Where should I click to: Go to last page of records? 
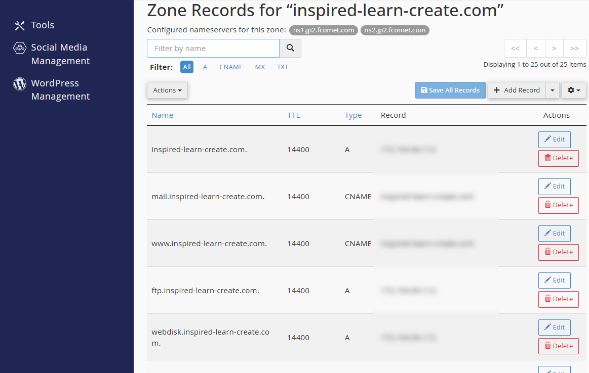click(574, 48)
